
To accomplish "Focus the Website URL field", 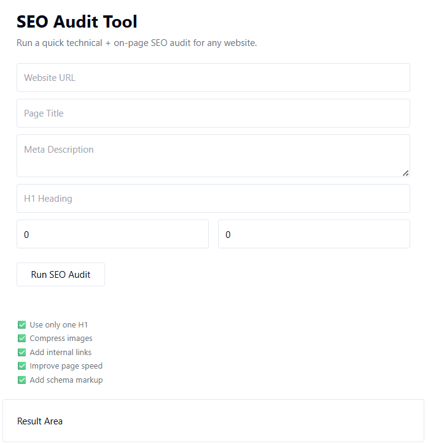I will [x=213, y=78].
